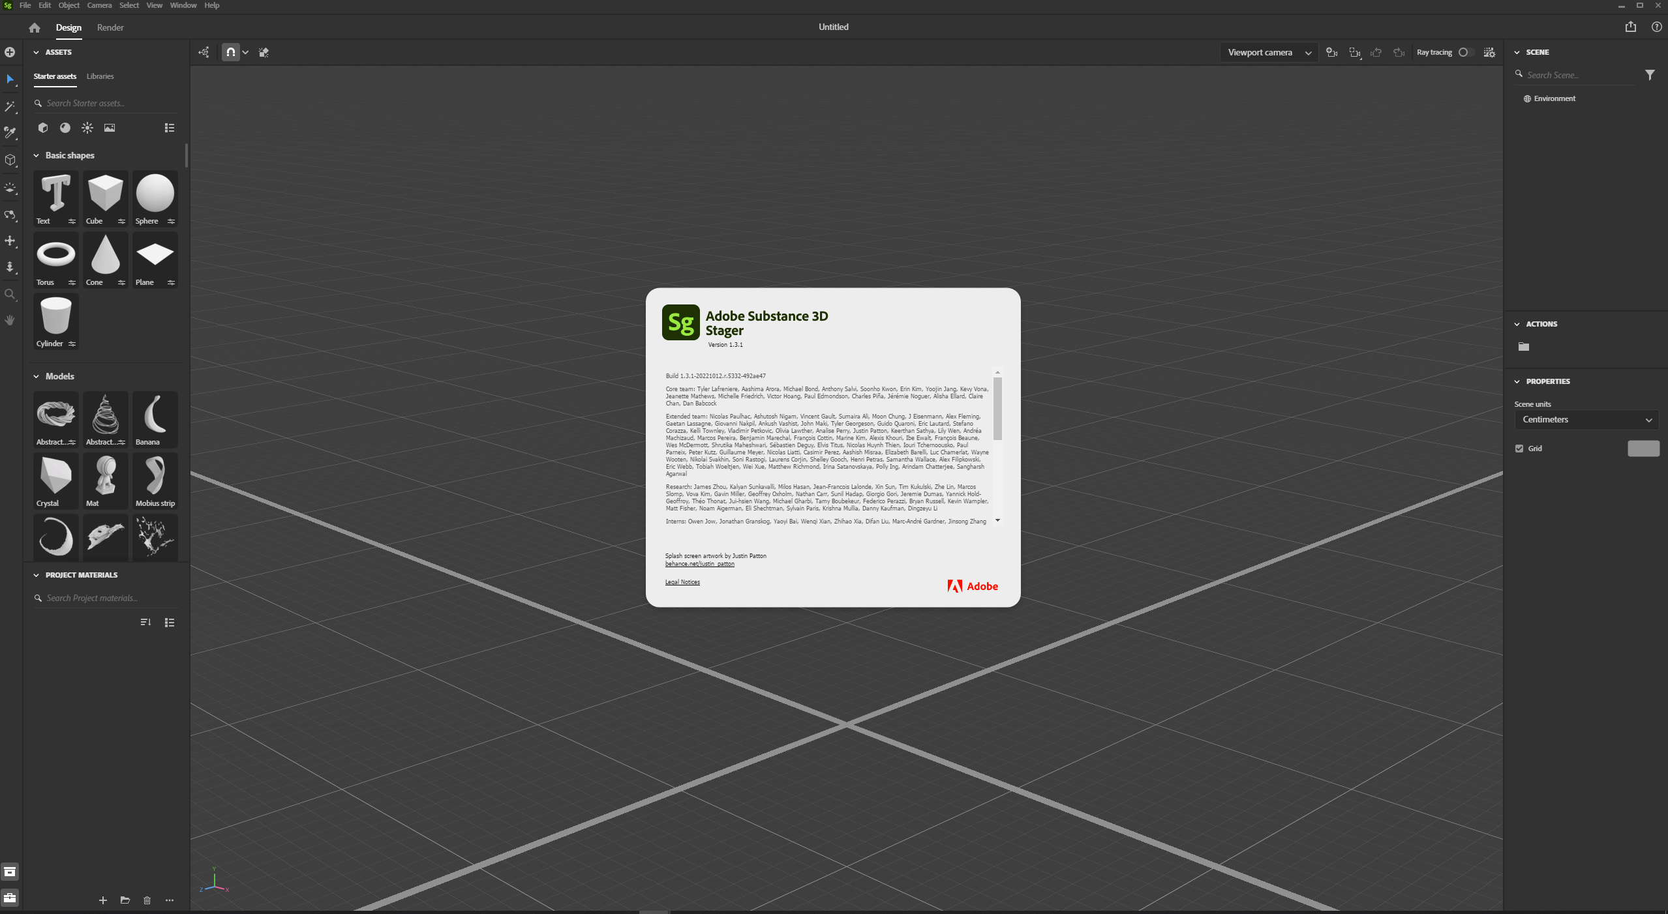Open the Scene units Centimeters dropdown
This screenshot has height=914, width=1668.
coord(1586,420)
